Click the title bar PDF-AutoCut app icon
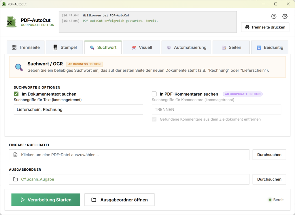The image size is (295, 215). (4, 4)
